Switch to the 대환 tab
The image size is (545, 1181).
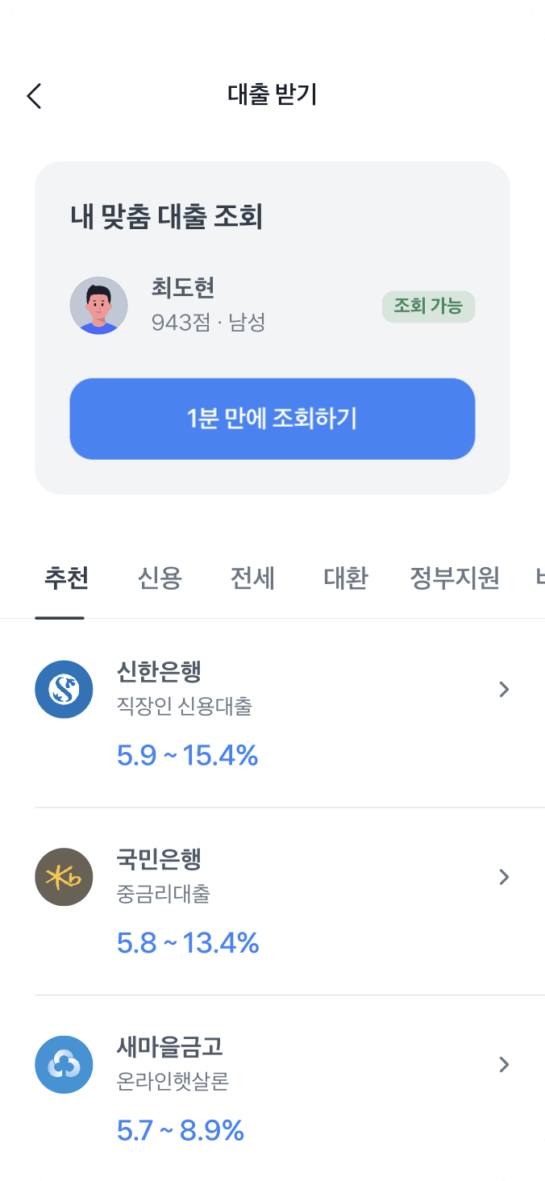pyautogui.click(x=345, y=578)
